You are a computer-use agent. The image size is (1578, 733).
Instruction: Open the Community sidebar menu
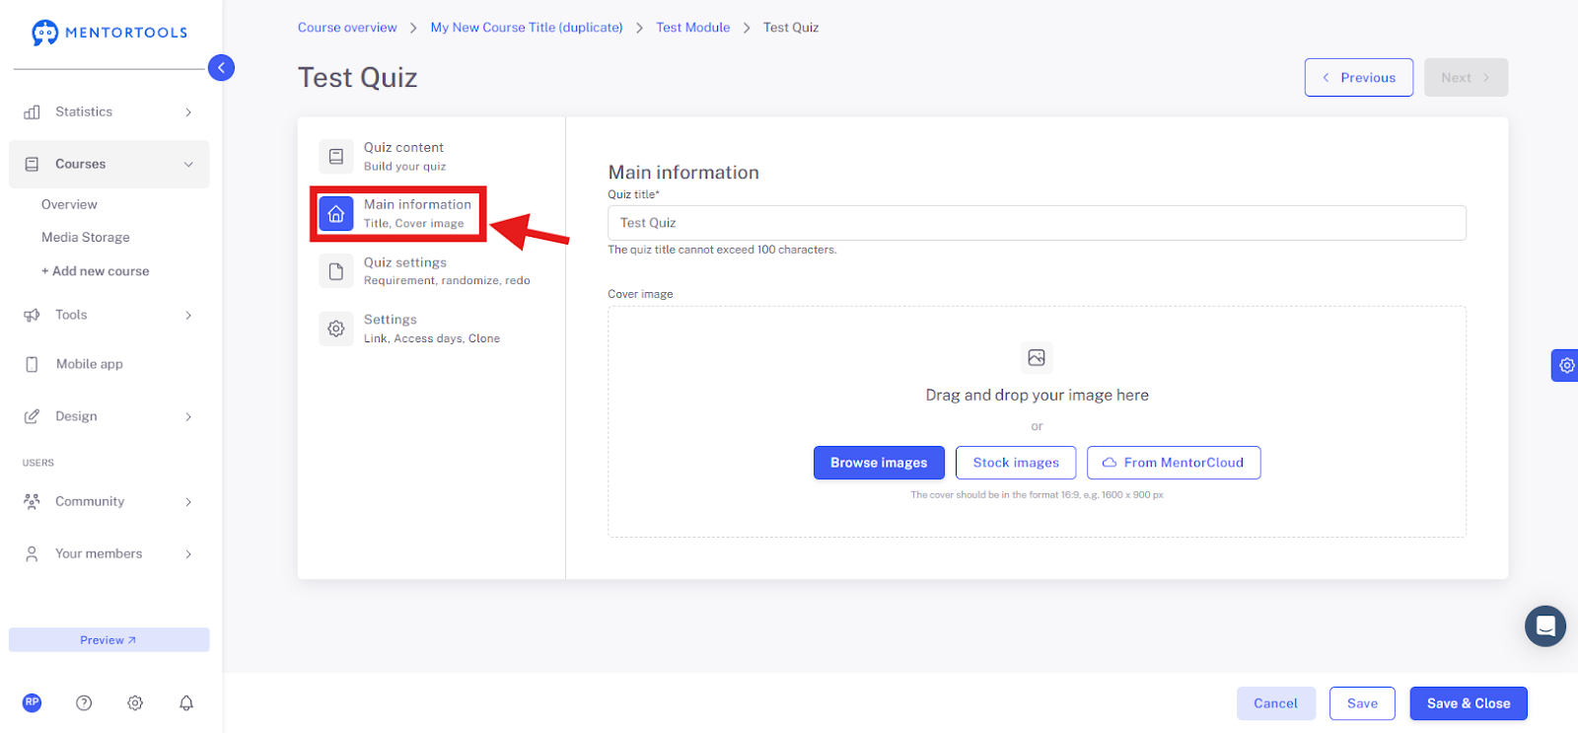pos(109,502)
